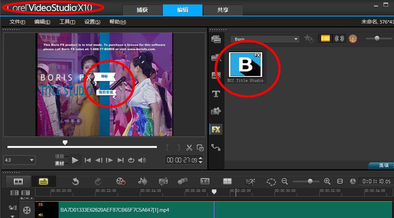Toggle the preview volume speaker
The width and height of the screenshot is (394, 218).
point(142,160)
